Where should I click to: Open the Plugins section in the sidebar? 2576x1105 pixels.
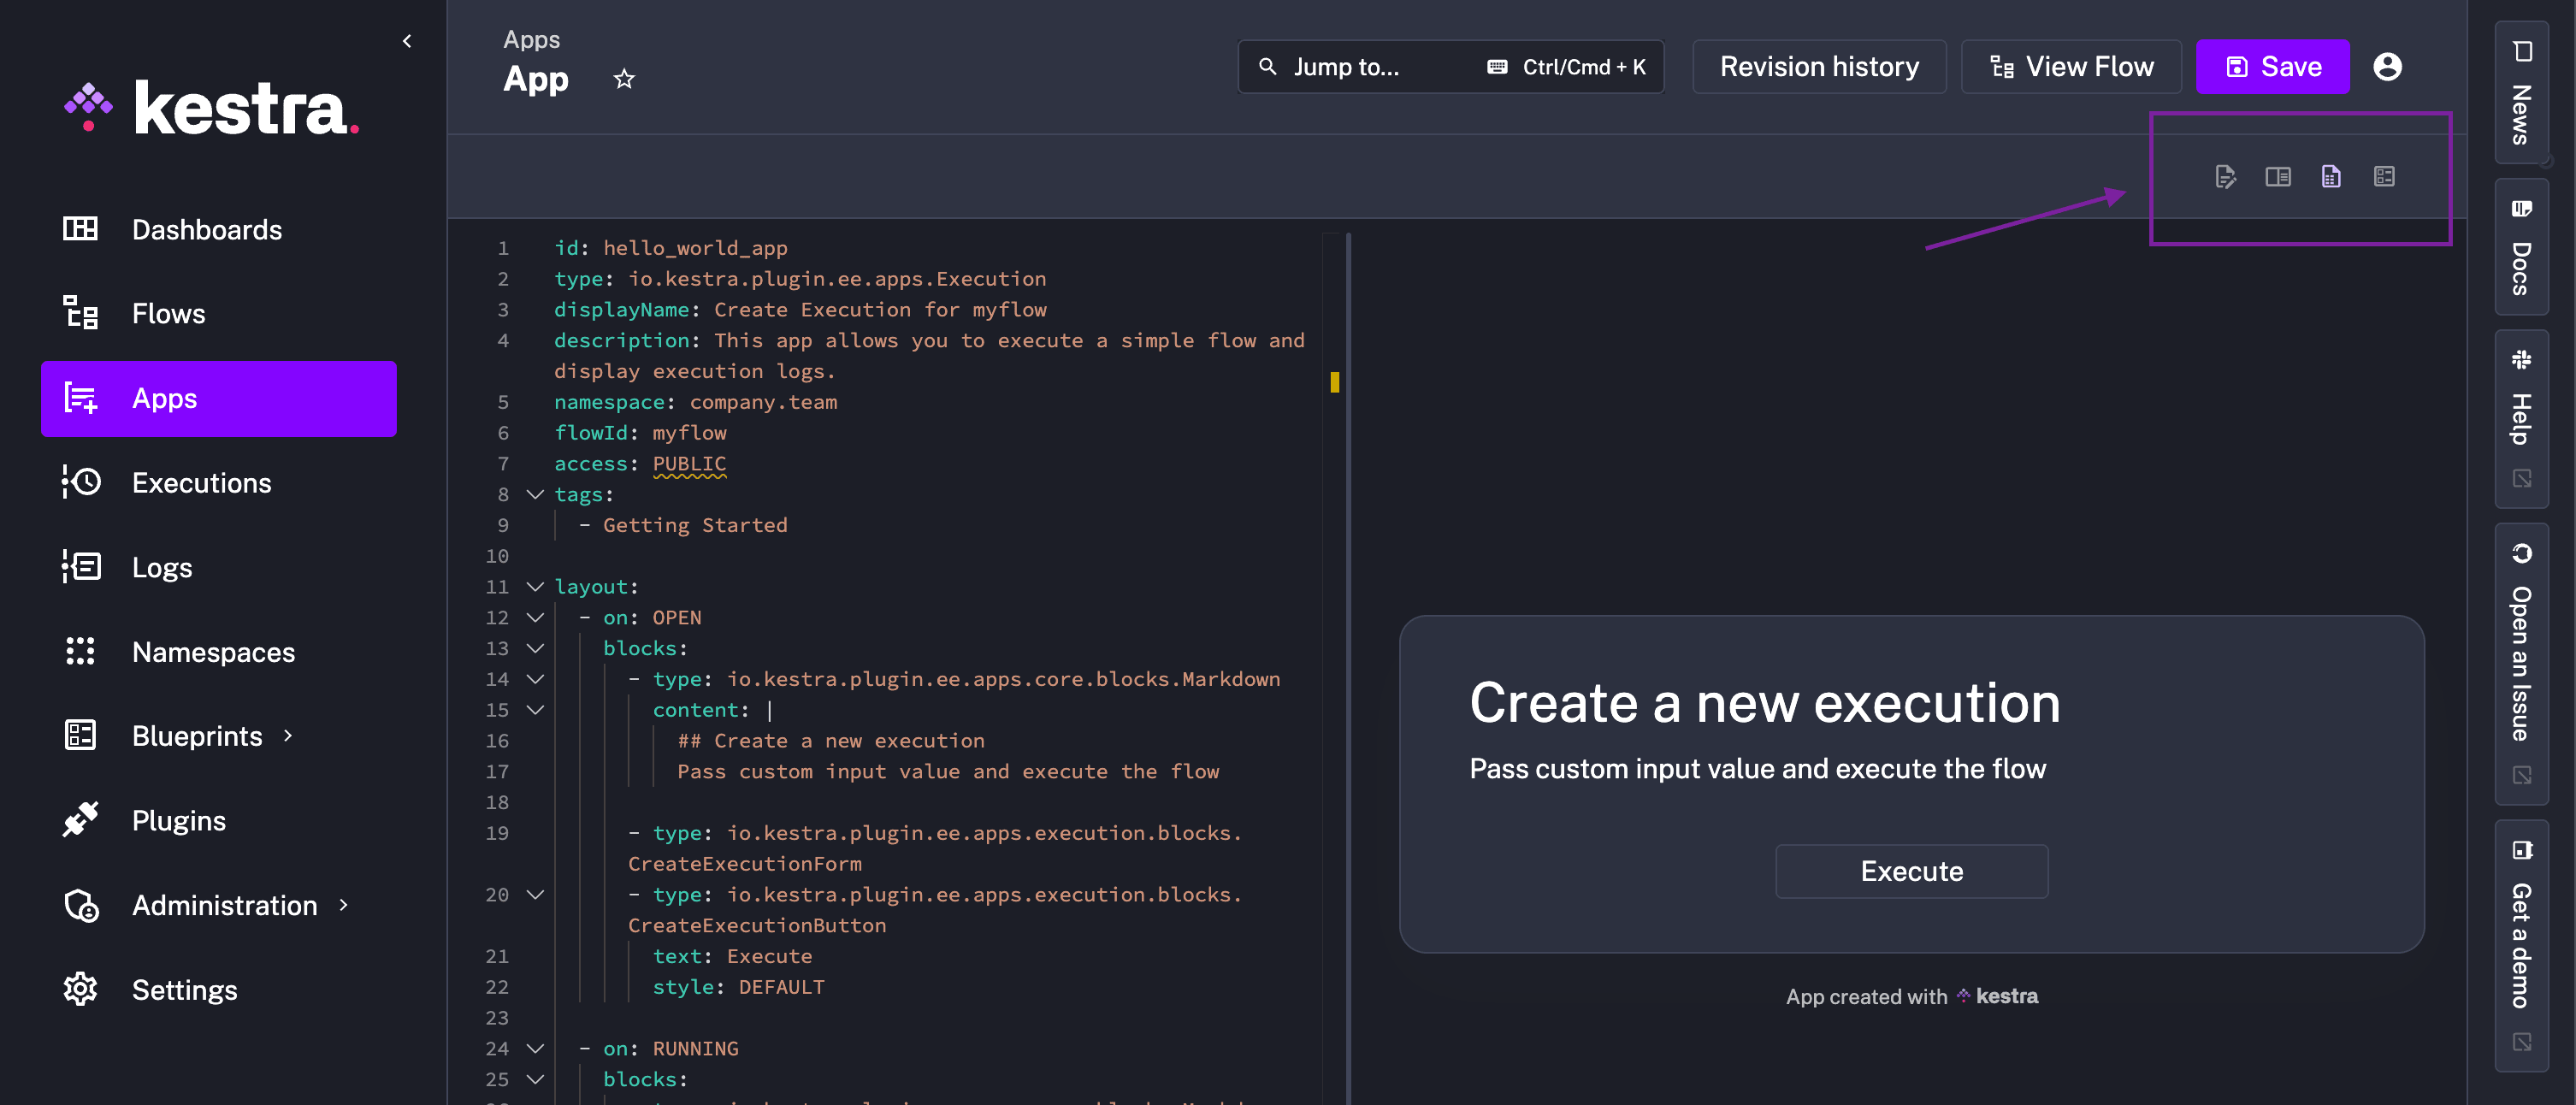coord(179,820)
